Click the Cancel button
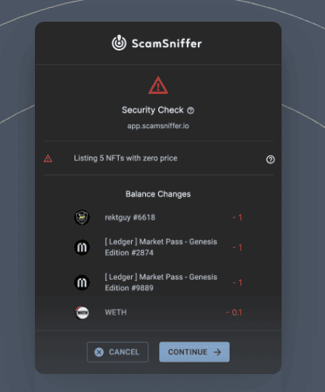Viewport: 325px width, 392px height. (118, 352)
